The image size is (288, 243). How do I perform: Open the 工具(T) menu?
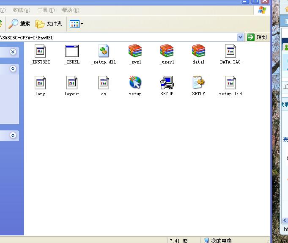click(46, 10)
